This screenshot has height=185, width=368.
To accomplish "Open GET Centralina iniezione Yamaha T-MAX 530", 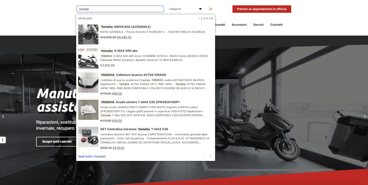I will tap(134, 129).
